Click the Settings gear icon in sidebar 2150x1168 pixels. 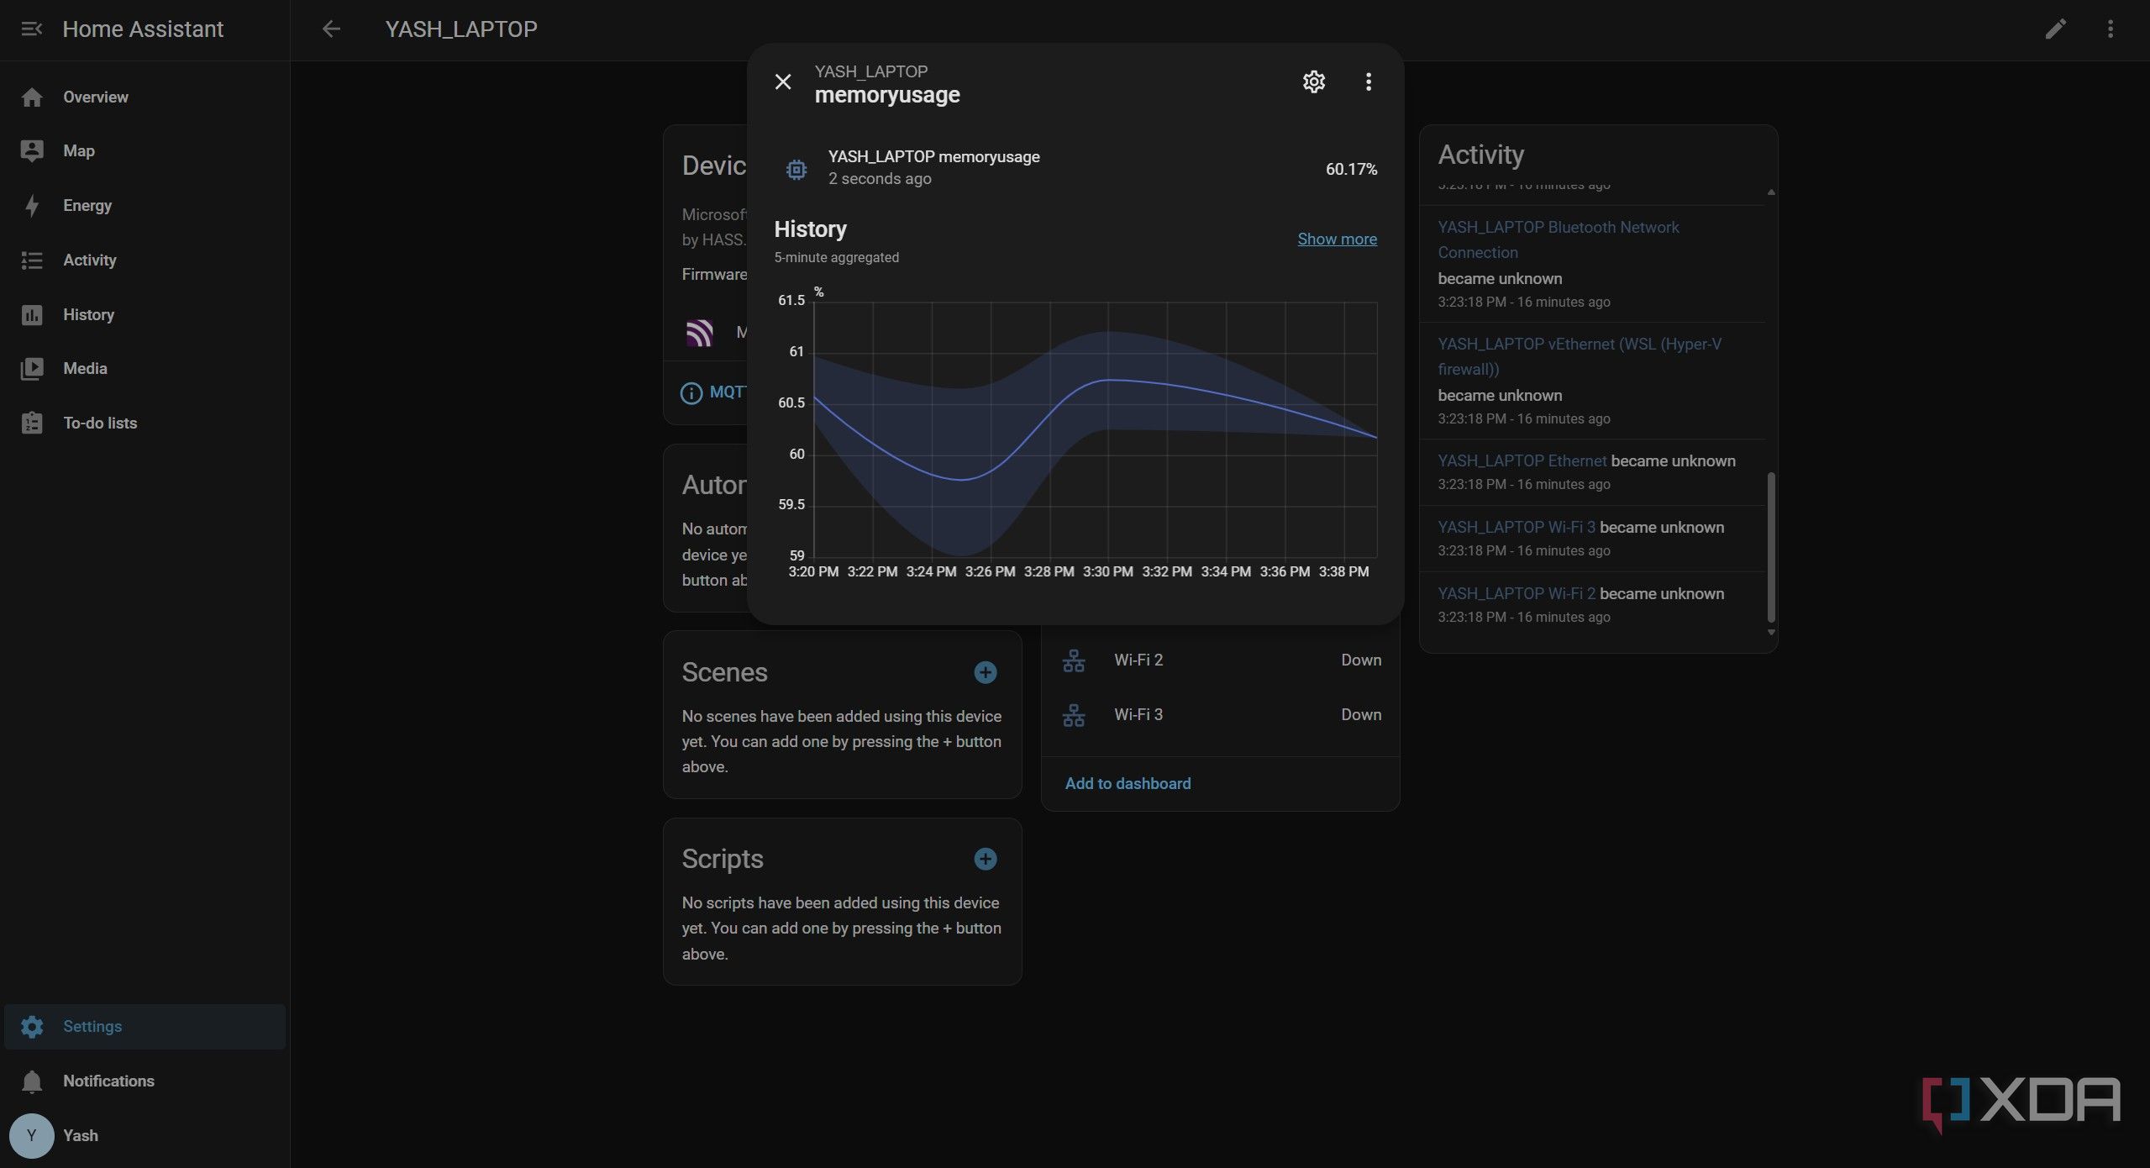point(32,1027)
